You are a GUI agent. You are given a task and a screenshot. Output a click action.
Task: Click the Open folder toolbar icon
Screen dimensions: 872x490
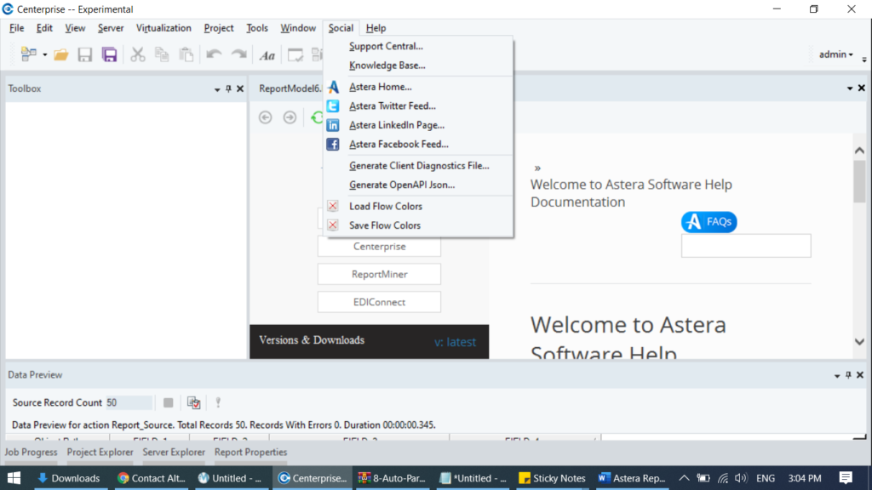click(x=60, y=54)
